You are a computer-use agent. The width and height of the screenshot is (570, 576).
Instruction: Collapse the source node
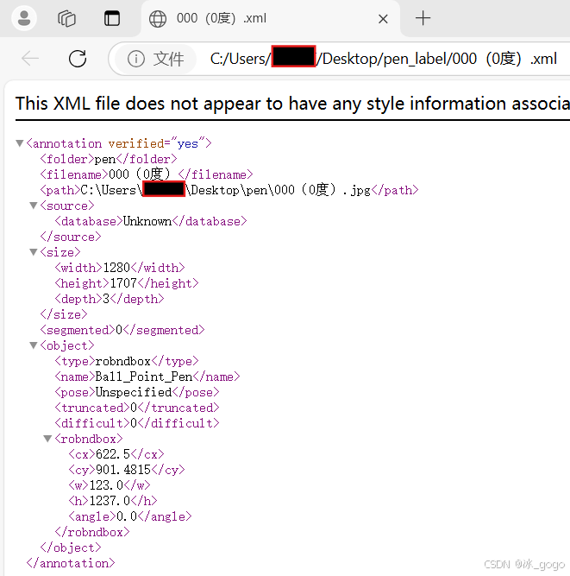click(34, 206)
